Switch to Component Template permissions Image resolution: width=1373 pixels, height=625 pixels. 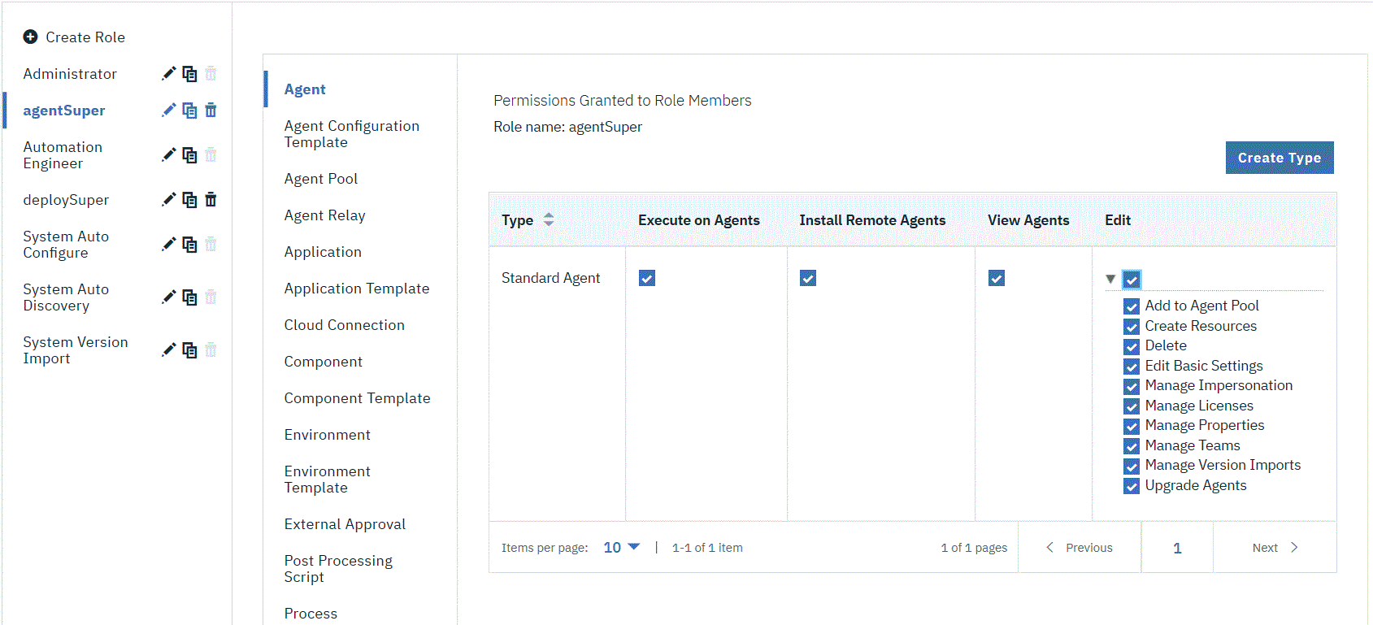pyautogui.click(x=357, y=398)
